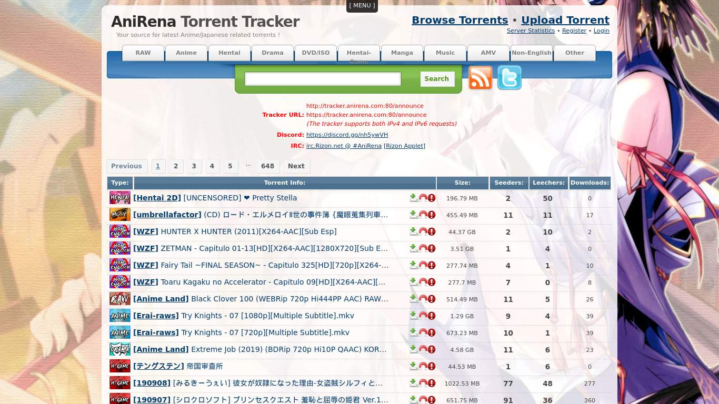Click the Login link
This screenshot has width=719, height=404.
tap(602, 31)
